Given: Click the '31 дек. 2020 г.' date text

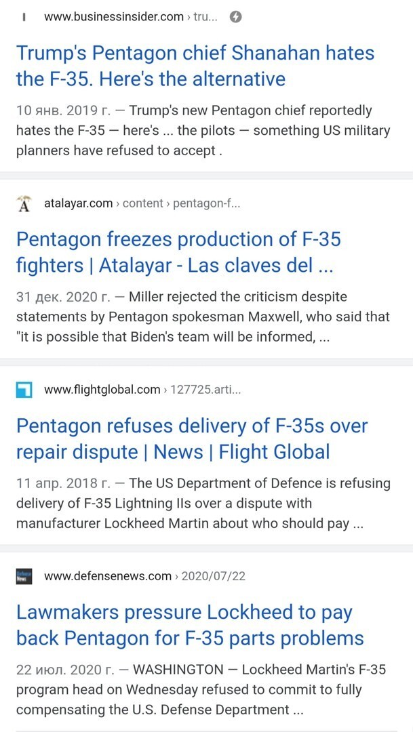Looking at the screenshot, I should tap(64, 297).
